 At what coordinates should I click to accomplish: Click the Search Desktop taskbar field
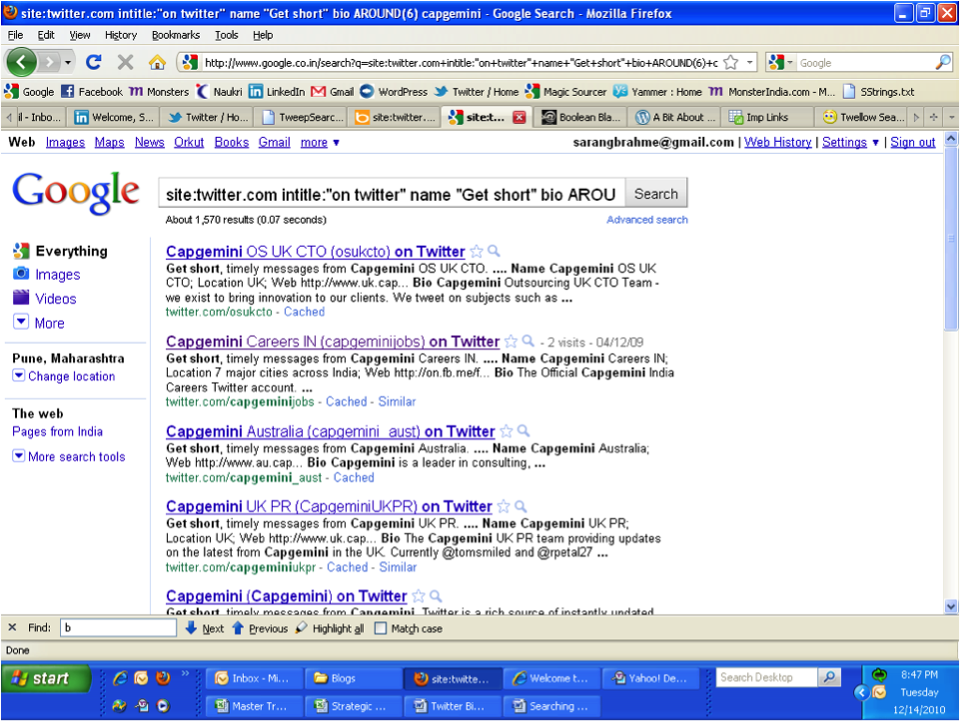[x=767, y=677]
